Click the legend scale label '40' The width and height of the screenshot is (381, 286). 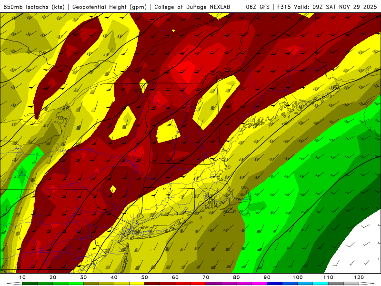114,277
